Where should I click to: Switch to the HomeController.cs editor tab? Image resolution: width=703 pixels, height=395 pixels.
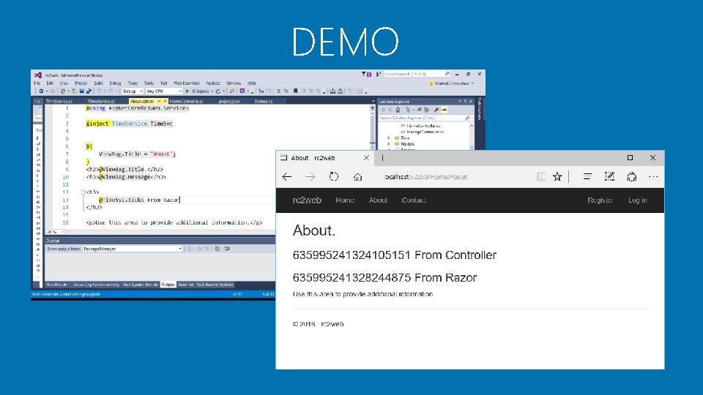pyautogui.click(x=186, y=101)
